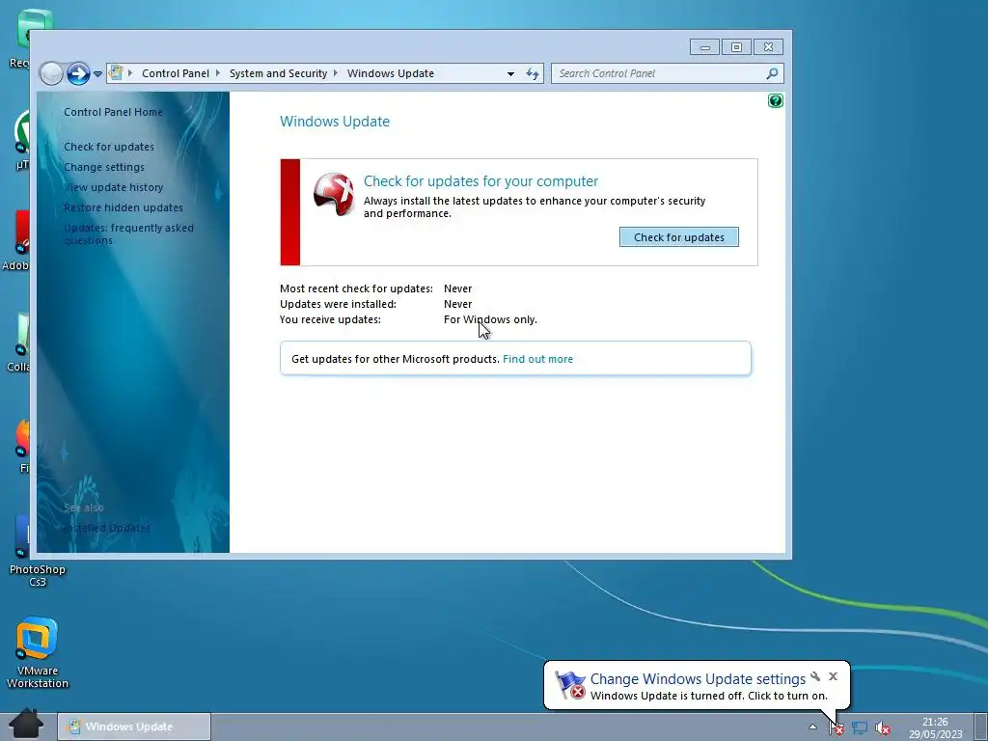Click the muted volume tray icon
Viewport: 988px width, 741px height.
[x=883, y=728]
